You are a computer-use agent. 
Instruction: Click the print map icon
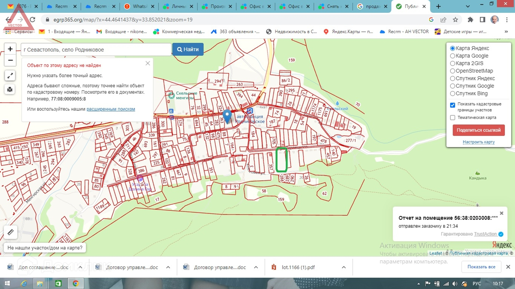tap(10, 89)
